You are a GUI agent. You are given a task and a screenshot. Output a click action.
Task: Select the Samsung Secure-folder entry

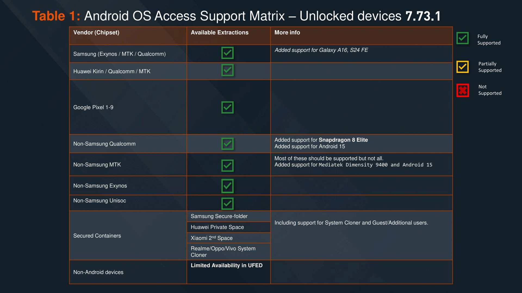(219, 216)
